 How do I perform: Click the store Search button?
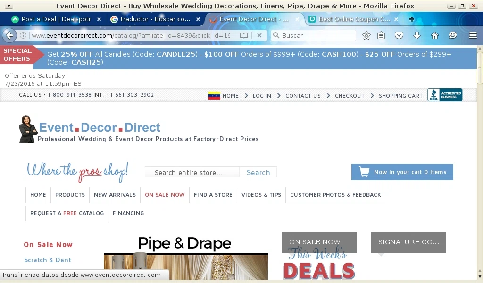(258, 172)
